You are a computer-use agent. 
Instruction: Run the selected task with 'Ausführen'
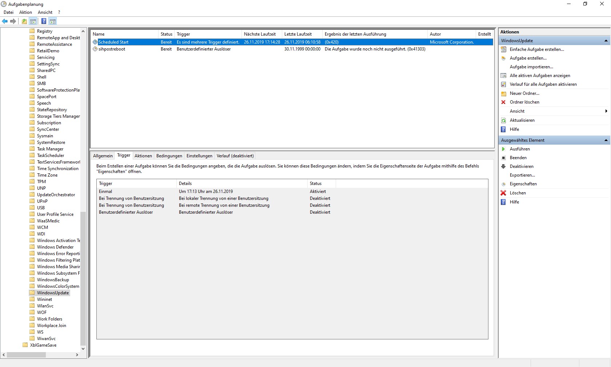point(520,149)
